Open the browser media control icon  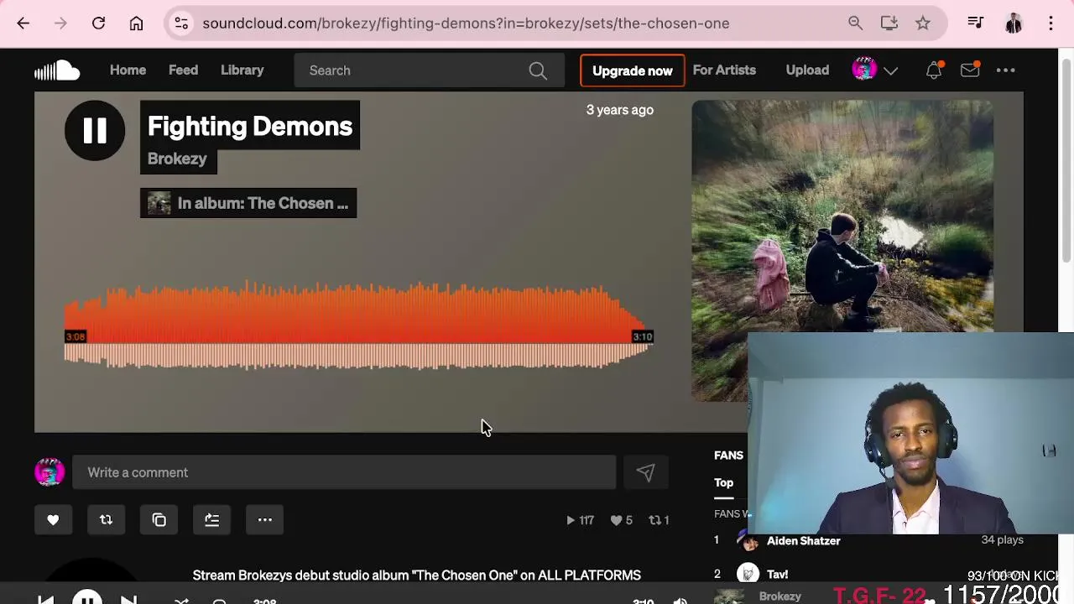point(975,23)
